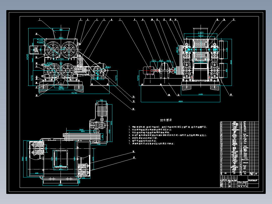Click the Φ560 pulley diameter dimension
The image size is (272, 204).
click(x=108, y=67)
